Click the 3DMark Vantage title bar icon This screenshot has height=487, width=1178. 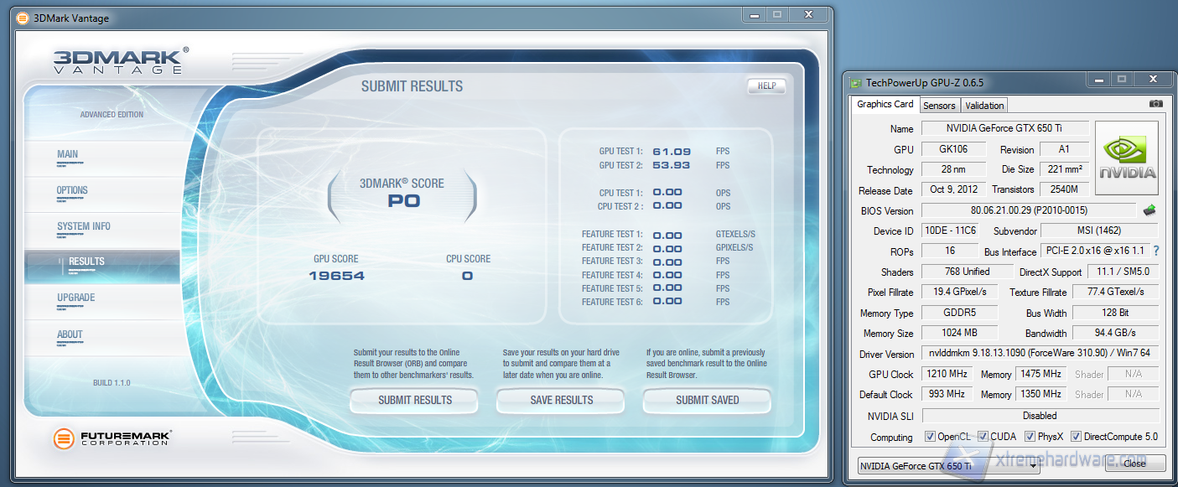click(22, 18)
